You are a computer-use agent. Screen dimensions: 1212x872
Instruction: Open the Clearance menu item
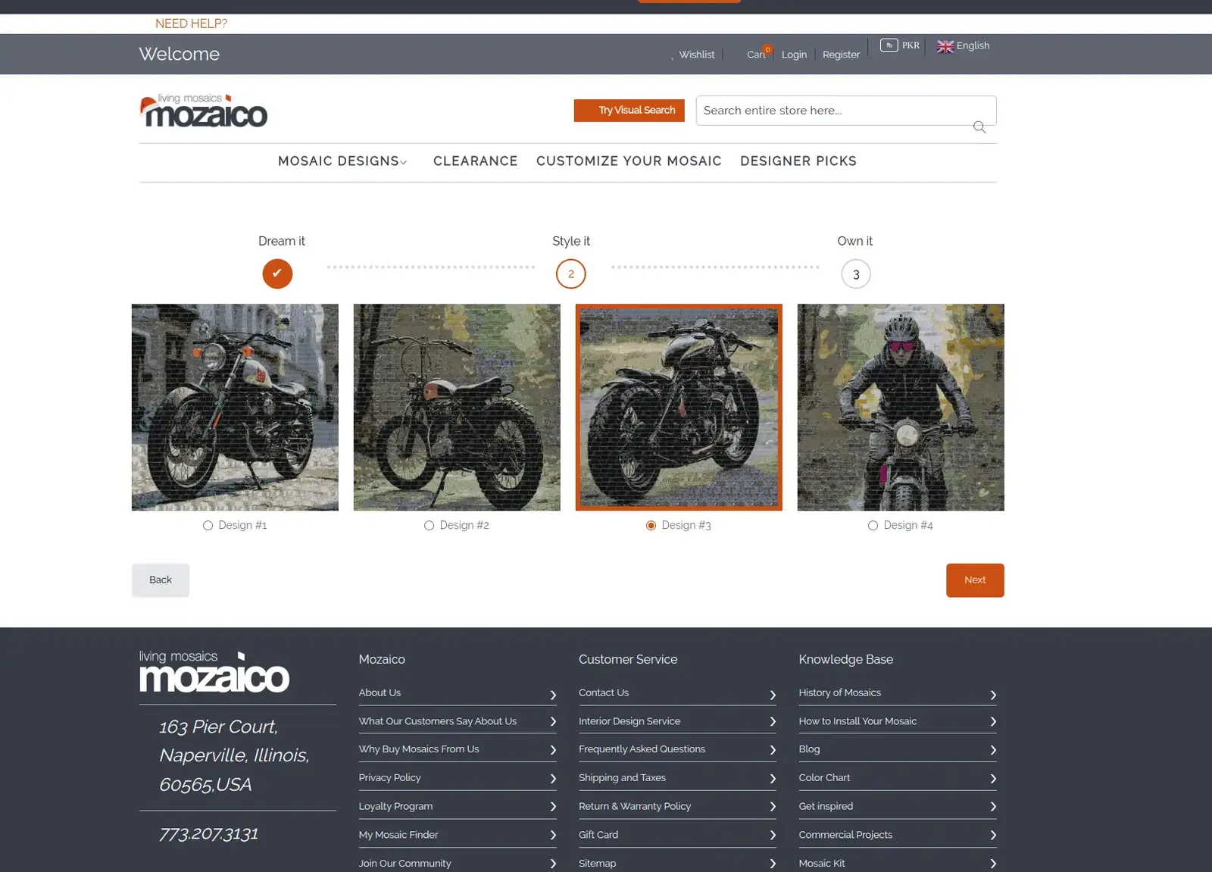point(475,161)
